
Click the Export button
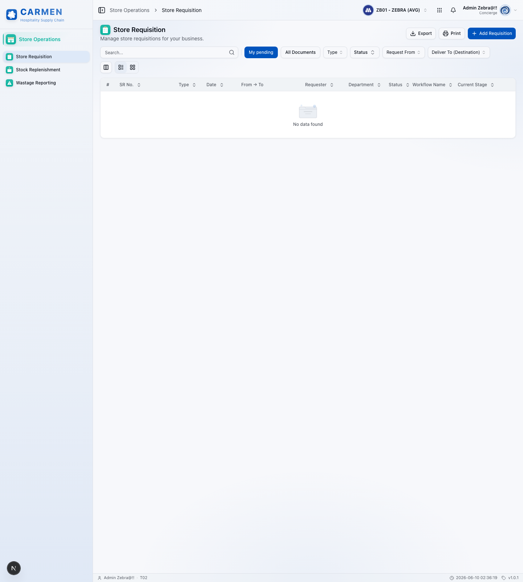pyautogui.click(x=421, y=33)
